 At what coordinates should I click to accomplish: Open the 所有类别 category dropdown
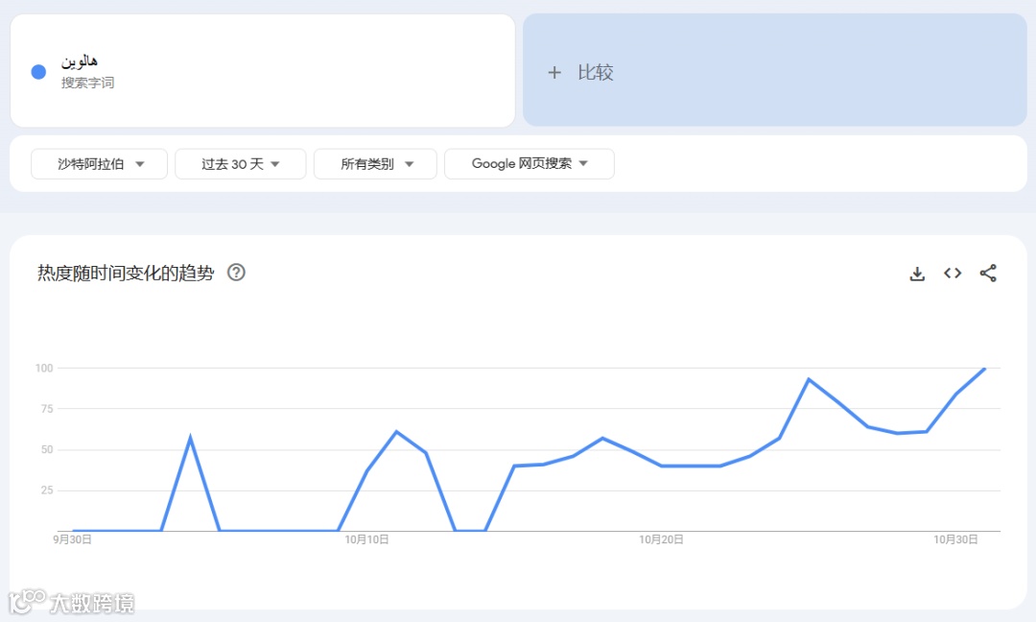coord(375,163)
